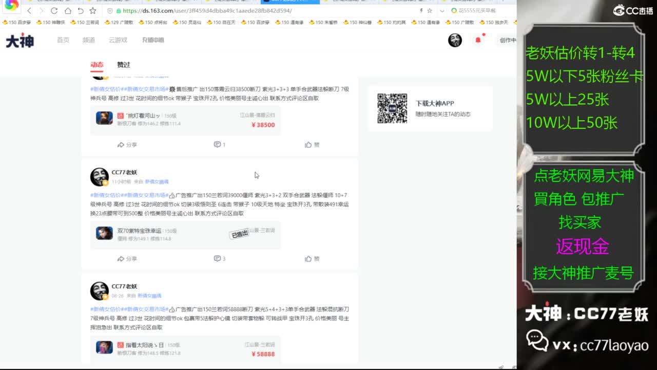Open the browser history icon
657x370 pixels.
coord(81,10)
